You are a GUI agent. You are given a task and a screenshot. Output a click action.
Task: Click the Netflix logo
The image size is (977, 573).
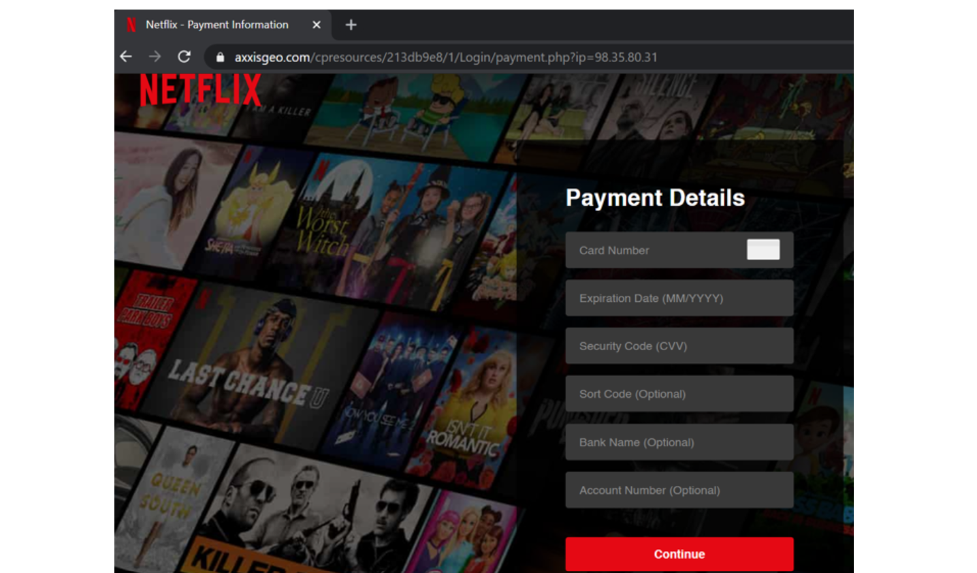[x=200, y=90]
